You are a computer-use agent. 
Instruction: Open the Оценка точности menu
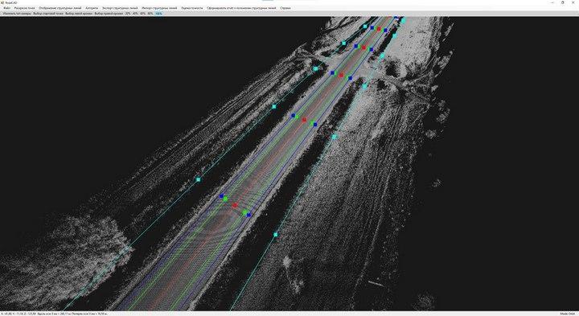tap(191, 8)
